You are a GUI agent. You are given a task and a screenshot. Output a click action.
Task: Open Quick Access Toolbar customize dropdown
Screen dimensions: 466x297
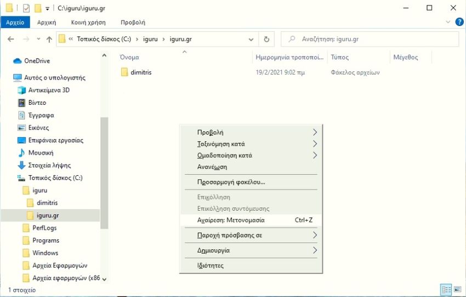point(48,8)
